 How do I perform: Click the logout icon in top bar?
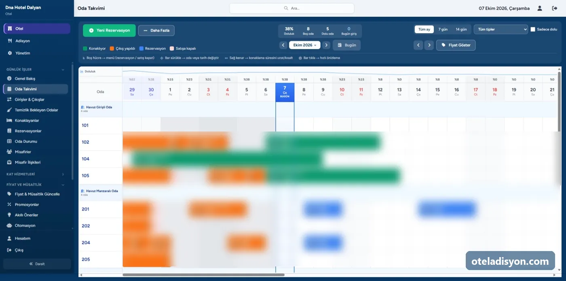click(x=555, y=8)
